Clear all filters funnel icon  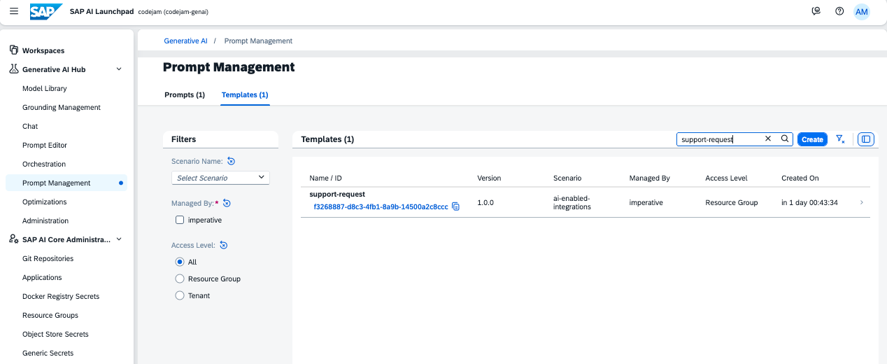click(840, 139)
